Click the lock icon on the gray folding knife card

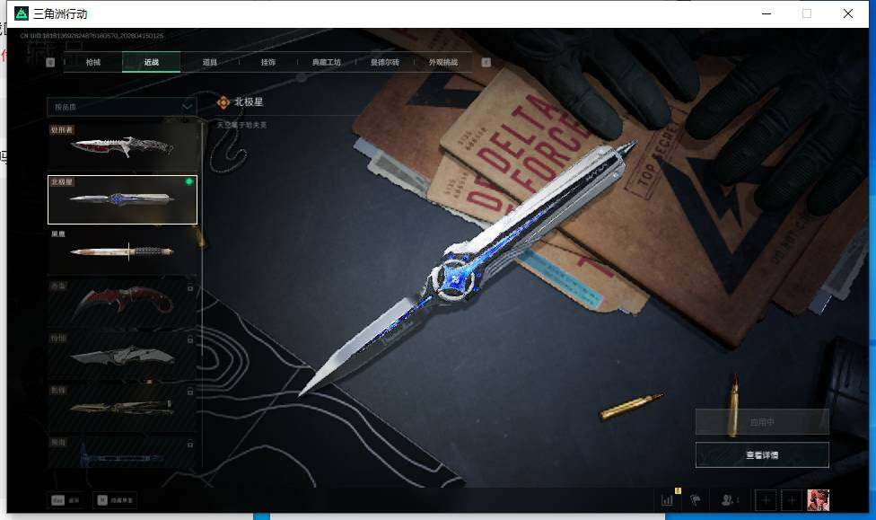190,339
